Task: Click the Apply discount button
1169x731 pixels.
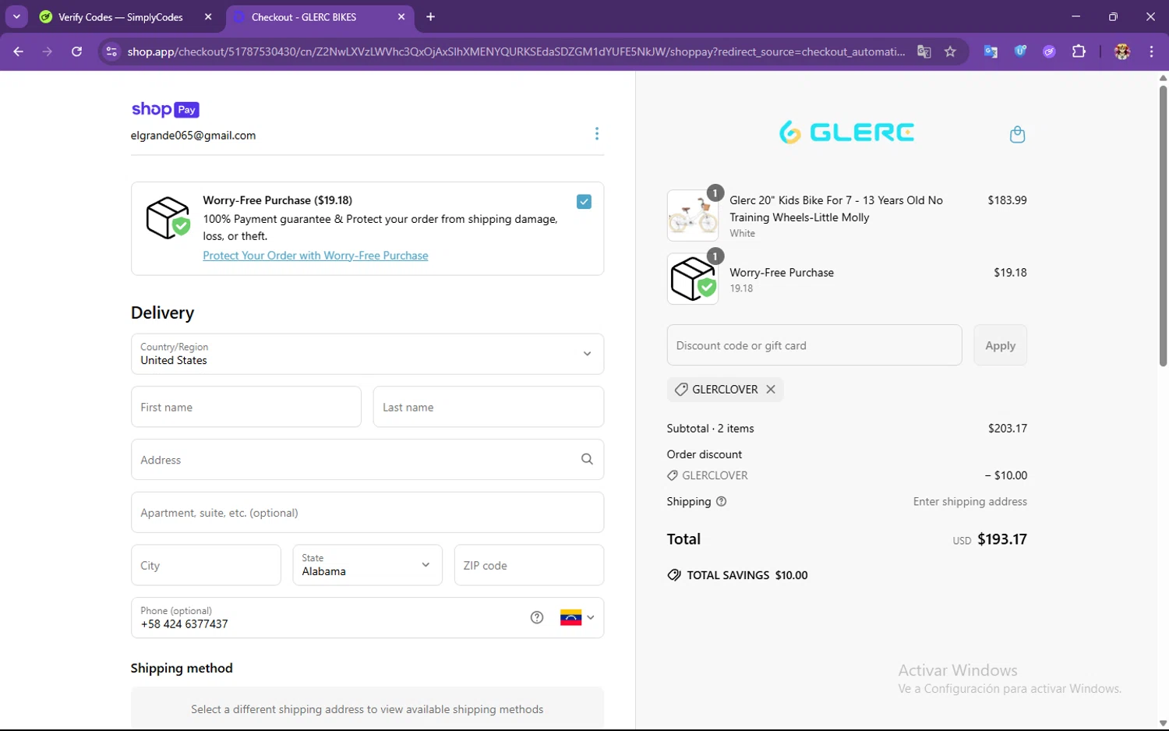Action: pyautogui.click(x=1000, y=345)
